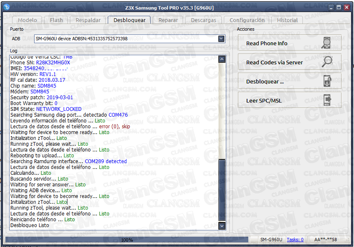This screenshot has height=247, width=354.
Task: Click the Módem SDM845 value
Action: tap(40, 92)
